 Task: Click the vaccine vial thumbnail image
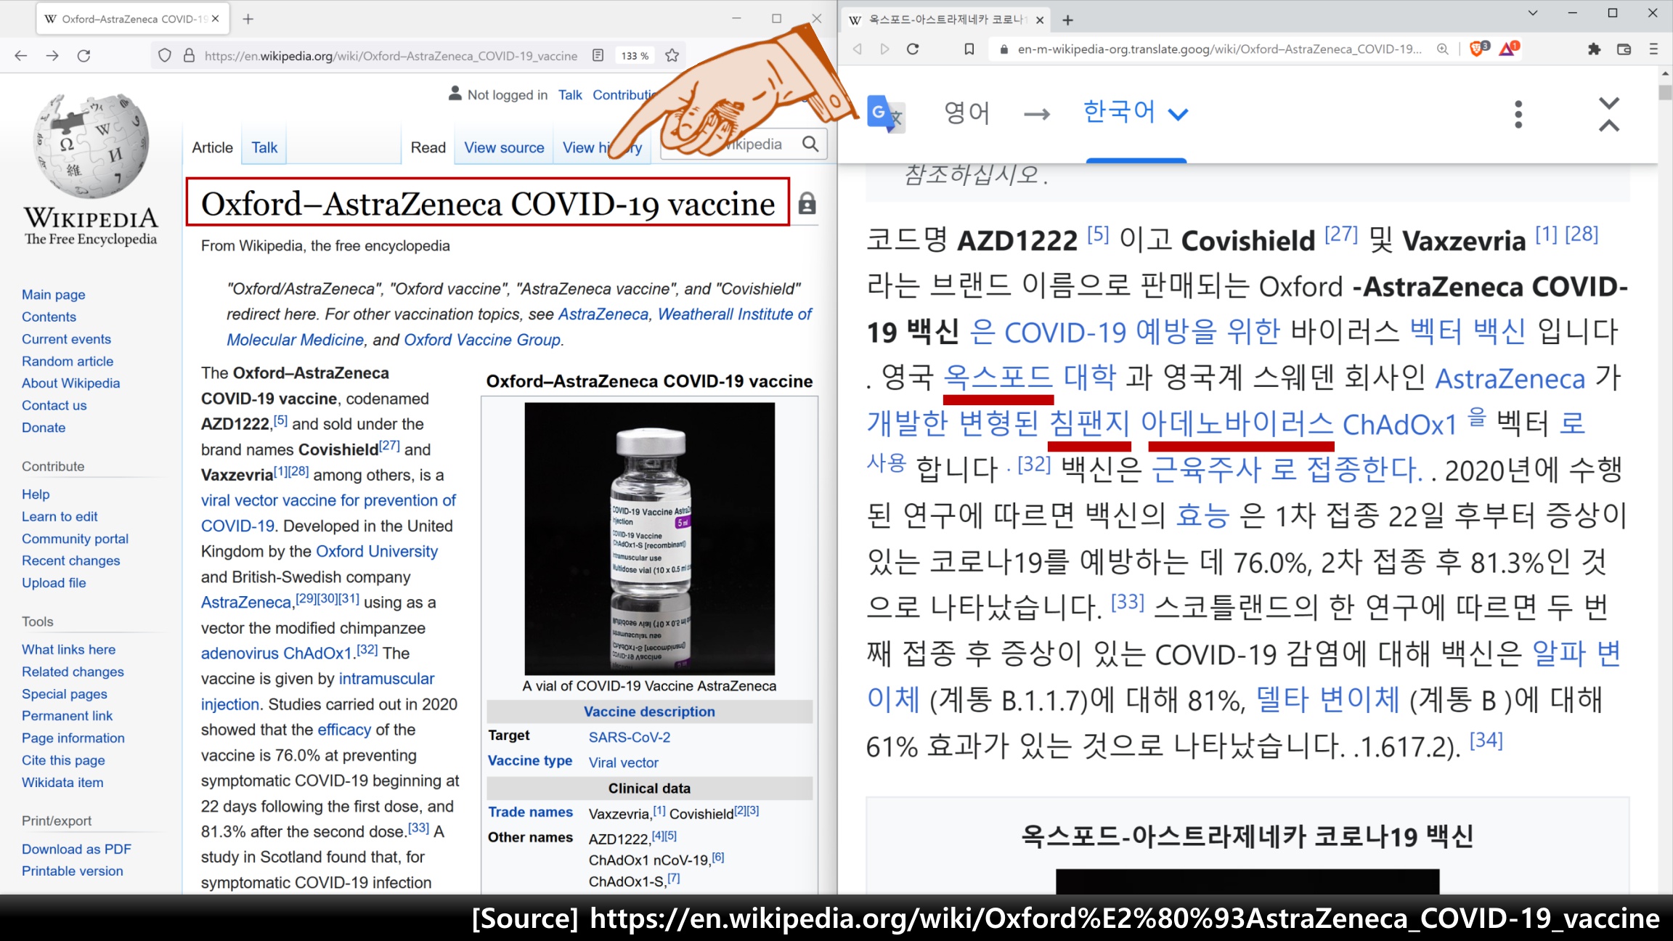649,539
